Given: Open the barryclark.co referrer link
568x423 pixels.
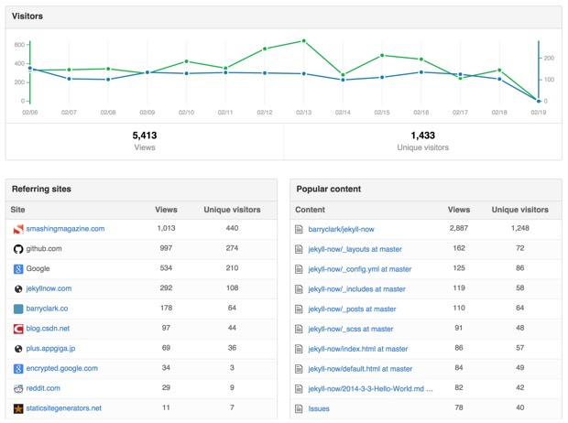Looking at the screenshot, I should point(47,309).
